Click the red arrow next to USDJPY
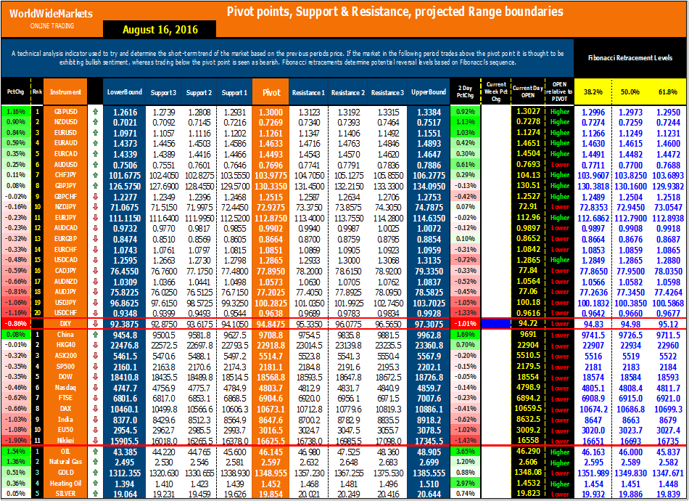Screen dimensions: 689x501 point(95,303)
